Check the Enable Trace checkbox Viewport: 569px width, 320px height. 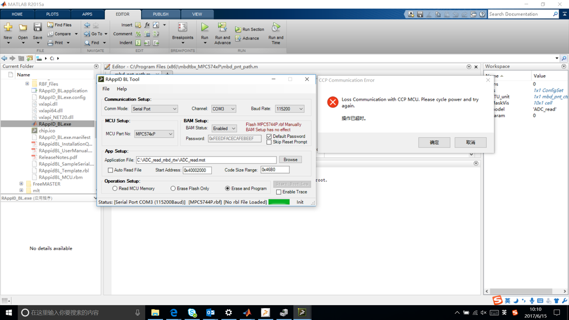[279, 192]
